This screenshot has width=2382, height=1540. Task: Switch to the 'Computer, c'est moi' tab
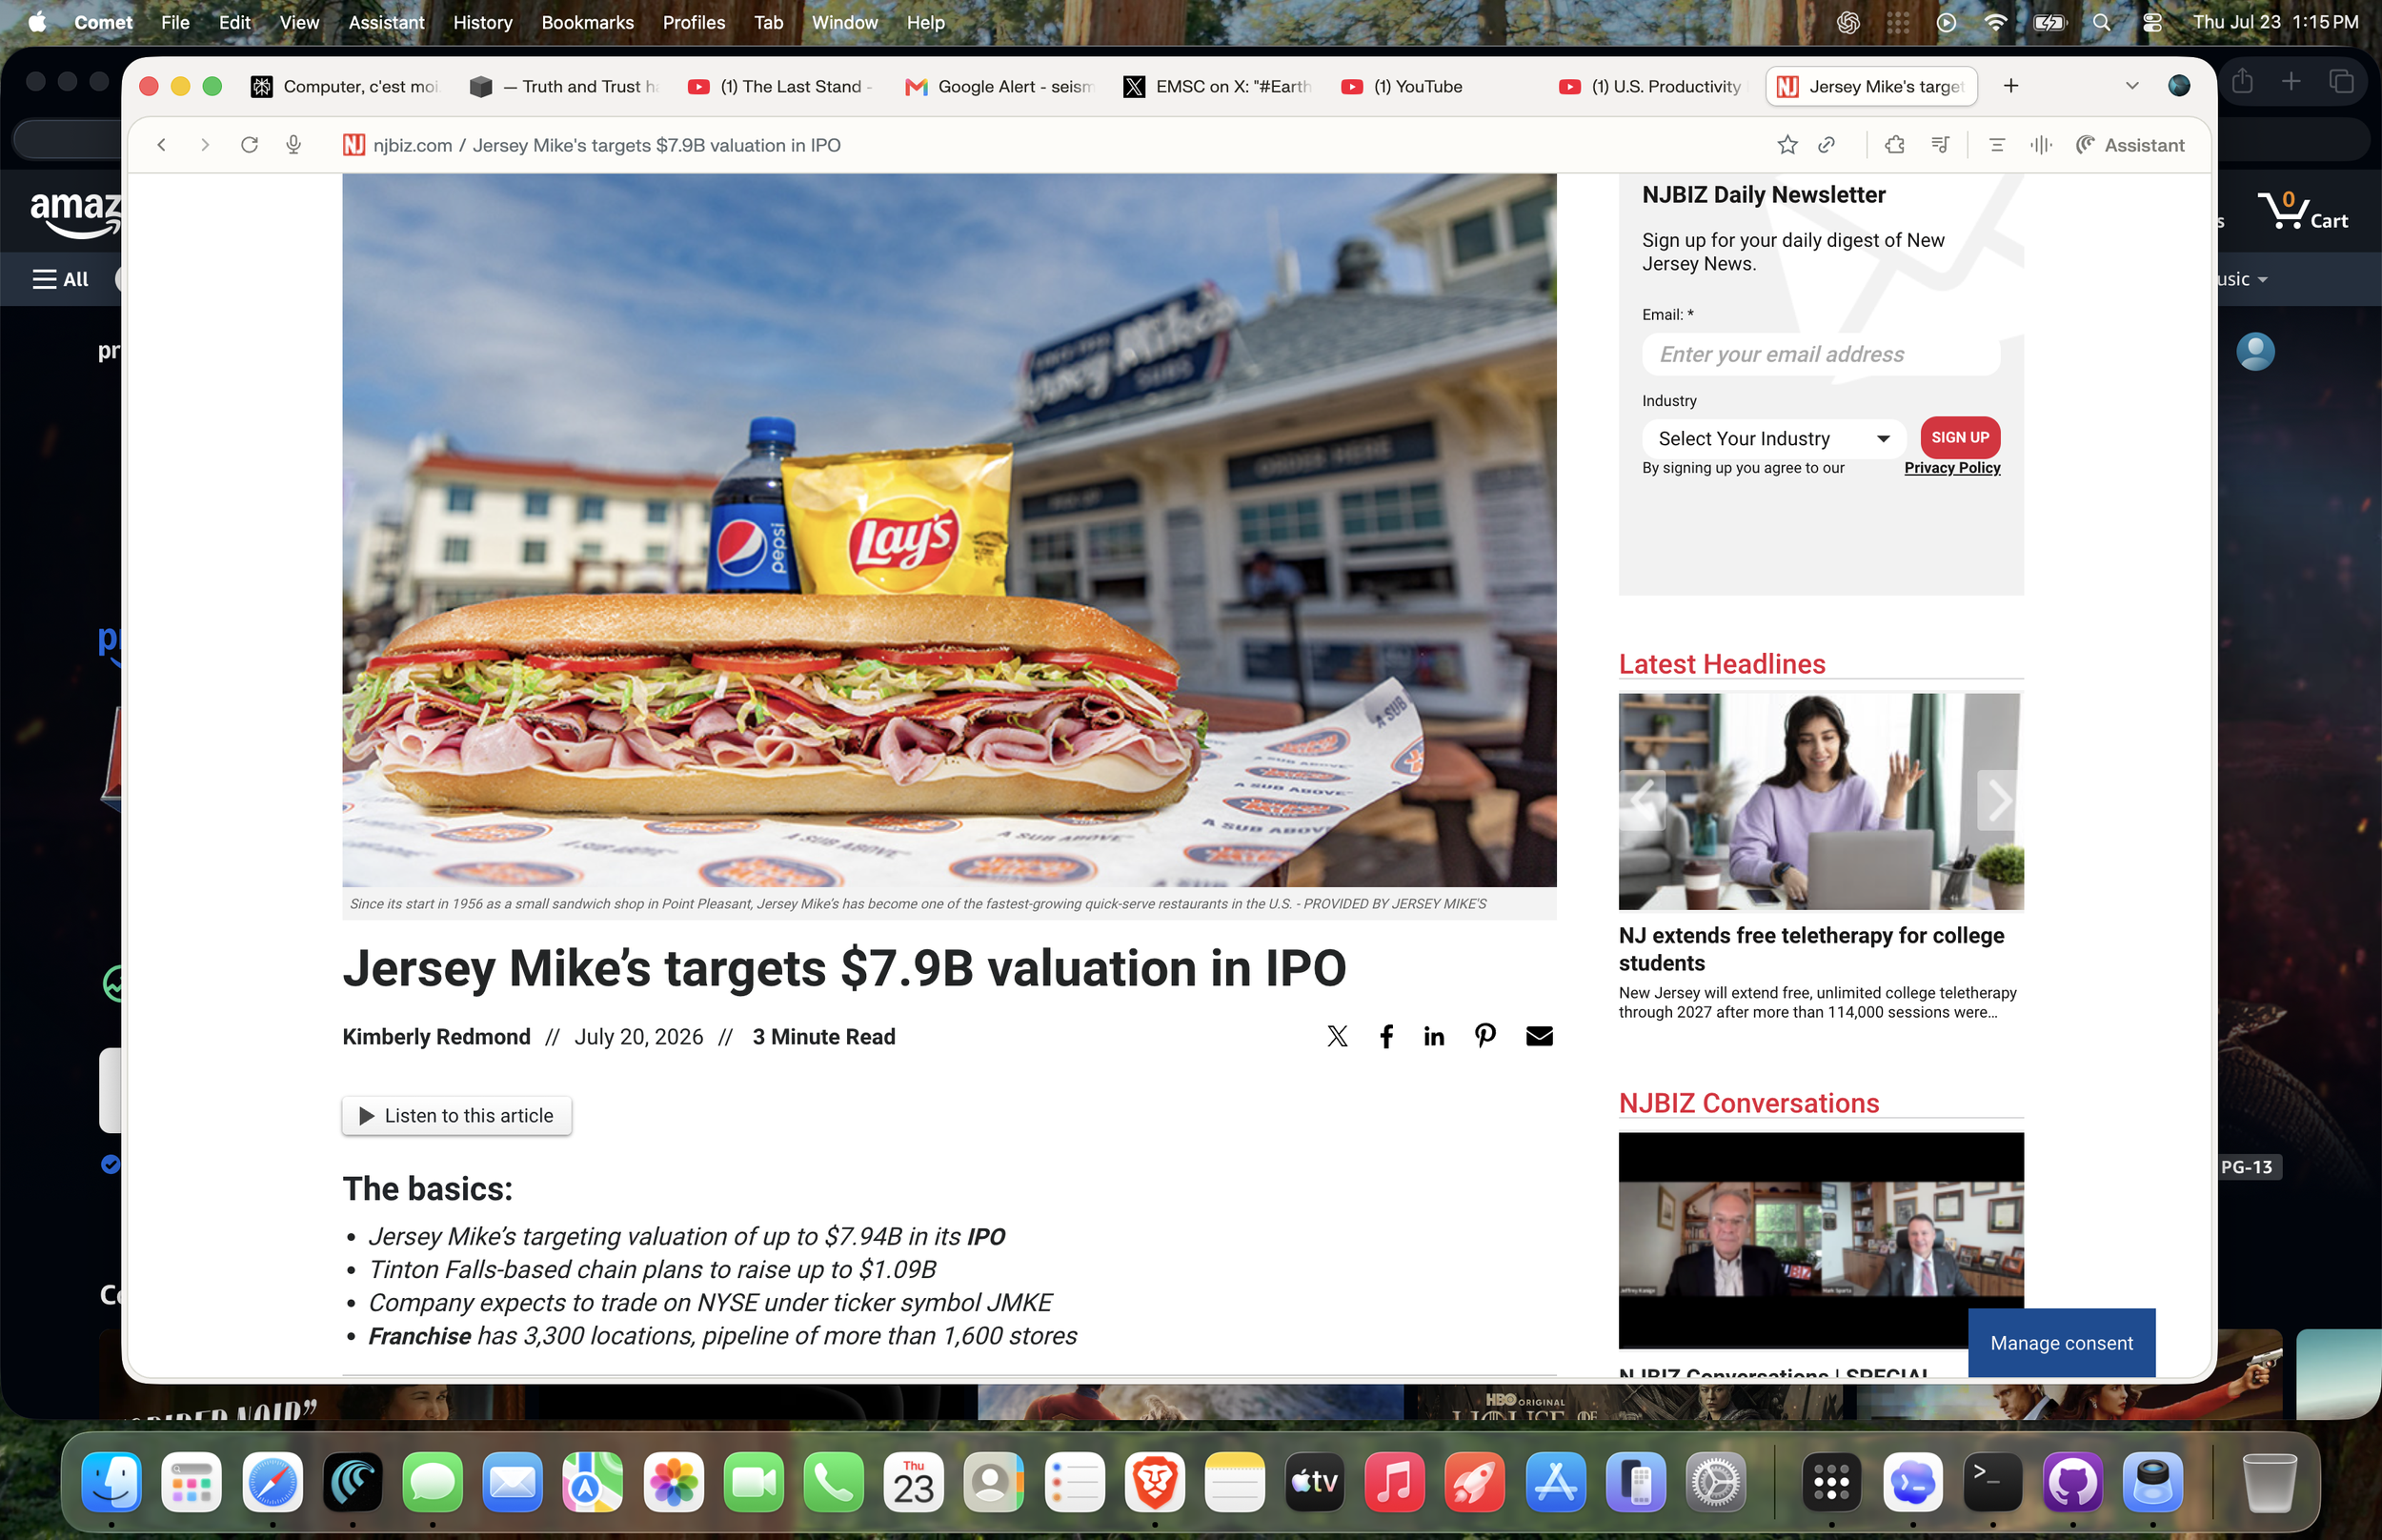345,87
